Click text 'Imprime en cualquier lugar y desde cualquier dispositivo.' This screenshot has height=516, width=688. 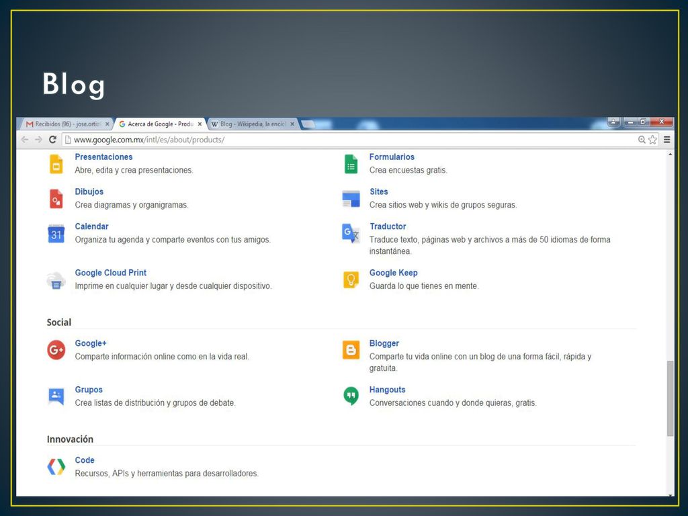coord(173,286)
